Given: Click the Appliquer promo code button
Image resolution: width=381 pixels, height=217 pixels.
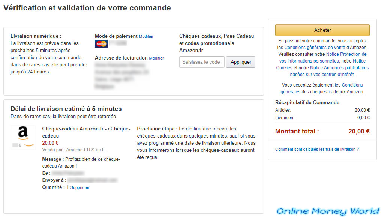Looking at the screenshot, I should point(241,62).
